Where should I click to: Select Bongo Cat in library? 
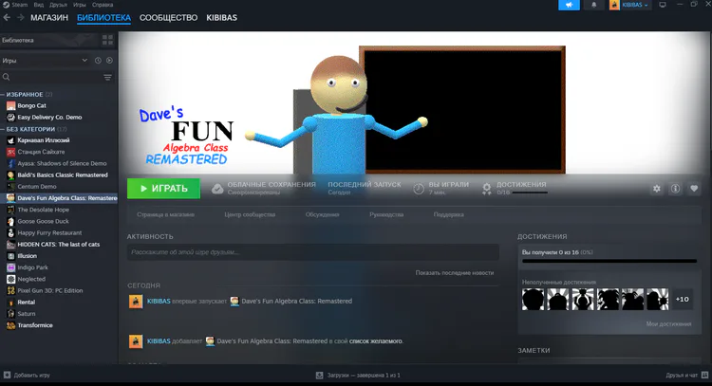click(x=31, y=105)
